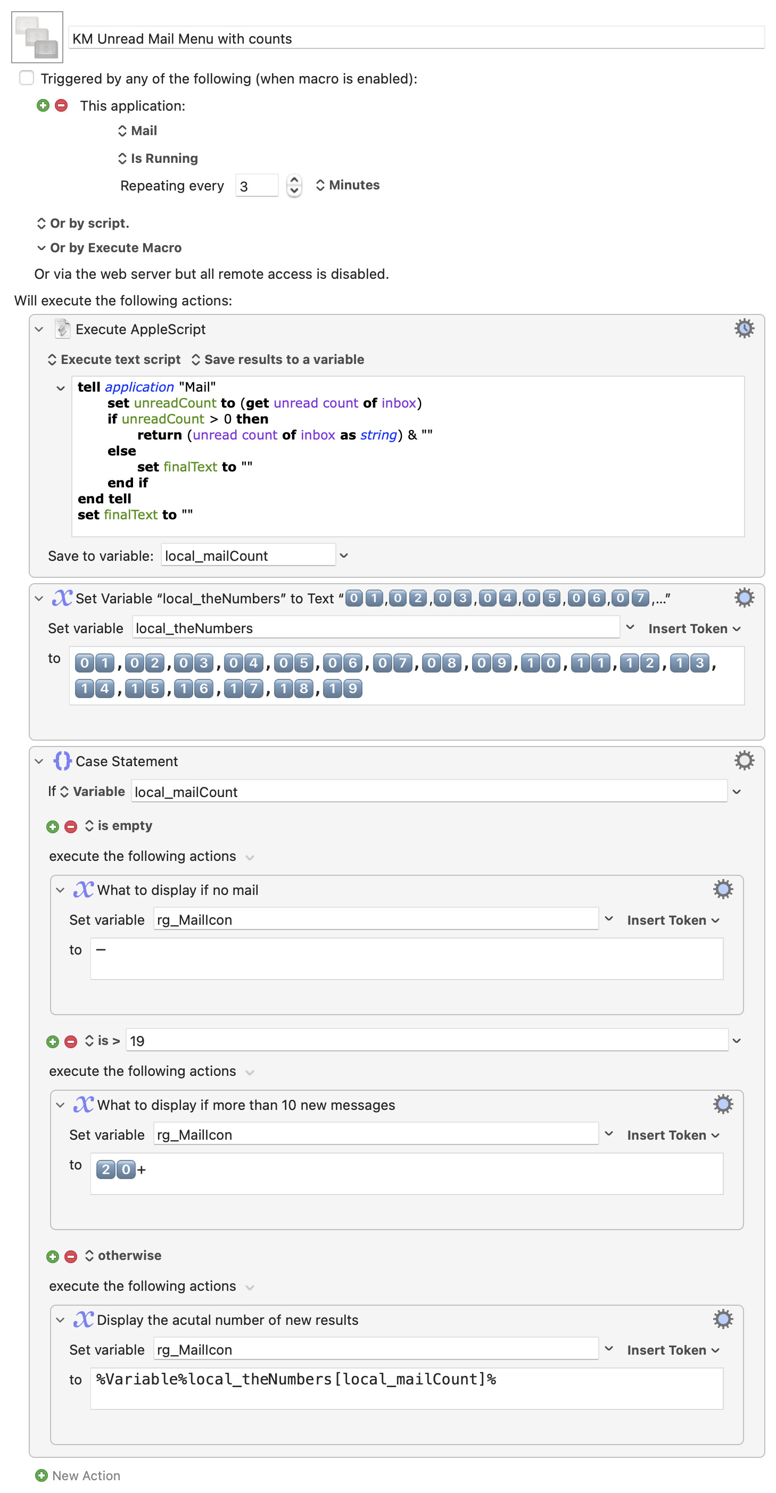
Task: Collapse the Set Variable local_theNumbers action
Action: point(39,598)
